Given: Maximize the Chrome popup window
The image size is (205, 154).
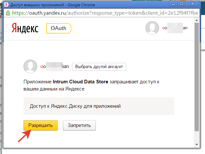Looking at the screenshot, I should [182, 4].
